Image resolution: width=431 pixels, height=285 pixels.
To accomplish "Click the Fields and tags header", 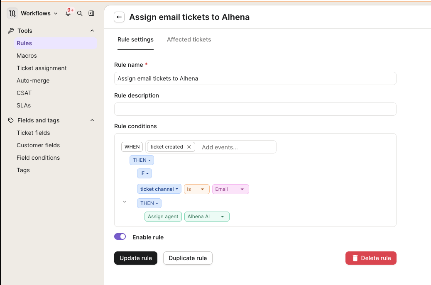I will tap(51, 120).
